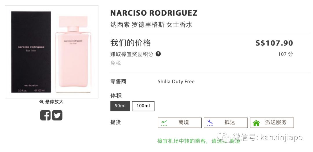Click the blue arriving plane icon
The height and width of the screenshot is (152, 313).
[x=210, y=122]
